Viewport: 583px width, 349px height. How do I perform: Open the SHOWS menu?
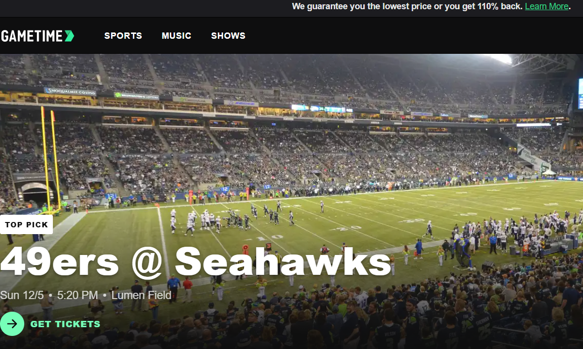(x=228, y=36)
